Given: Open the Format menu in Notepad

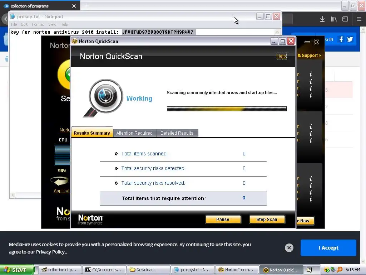Looking at the screenshot, I should tap(38, 24).
